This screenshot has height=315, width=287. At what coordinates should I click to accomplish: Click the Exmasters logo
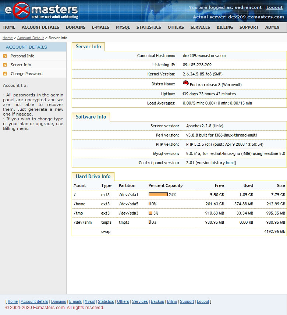click(40, 11)
